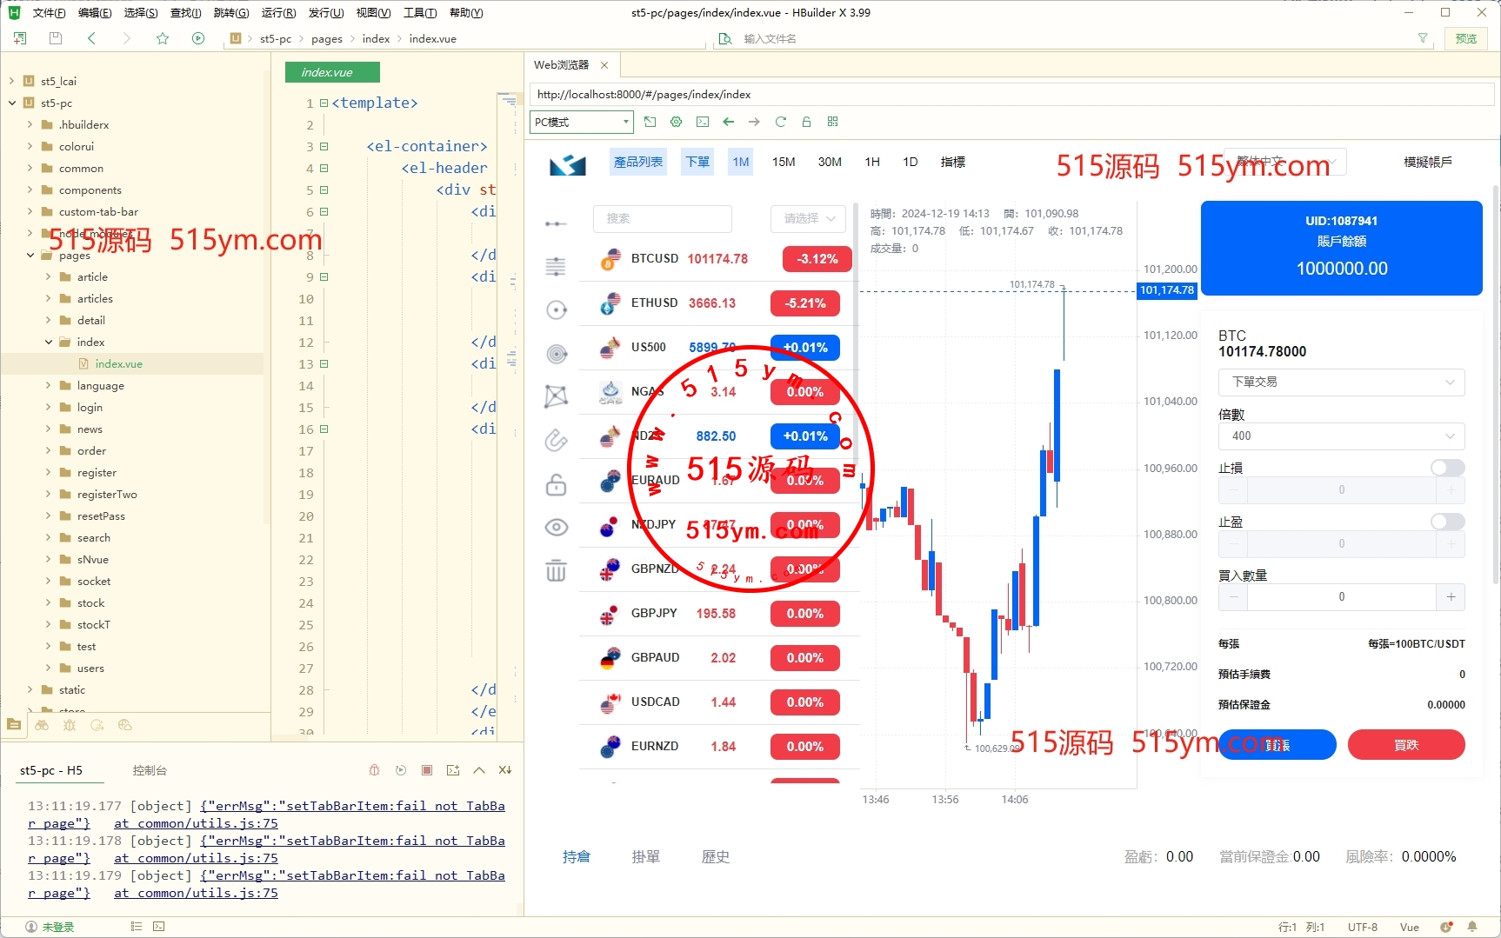This screenshot has height=938, width=1501.
Task: Click the red stop button in console panel
Action: click(x=427, y=770)
